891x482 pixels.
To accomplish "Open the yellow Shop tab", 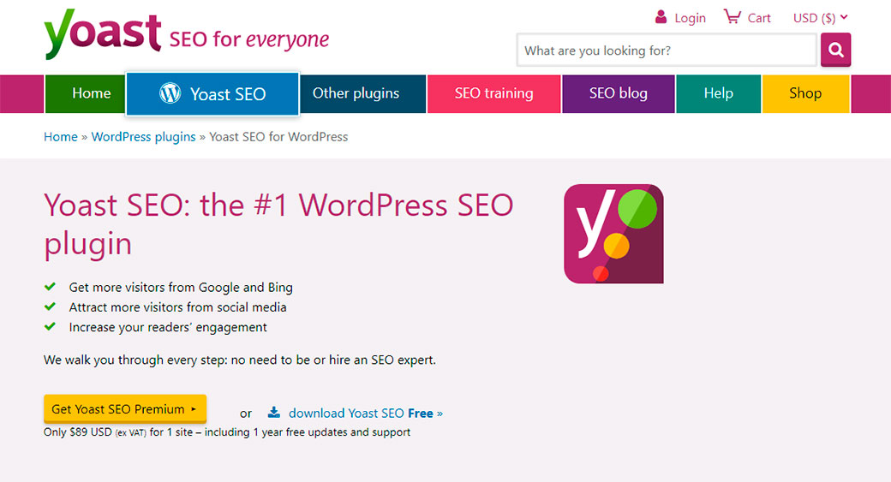I will (x=804, y=93).
